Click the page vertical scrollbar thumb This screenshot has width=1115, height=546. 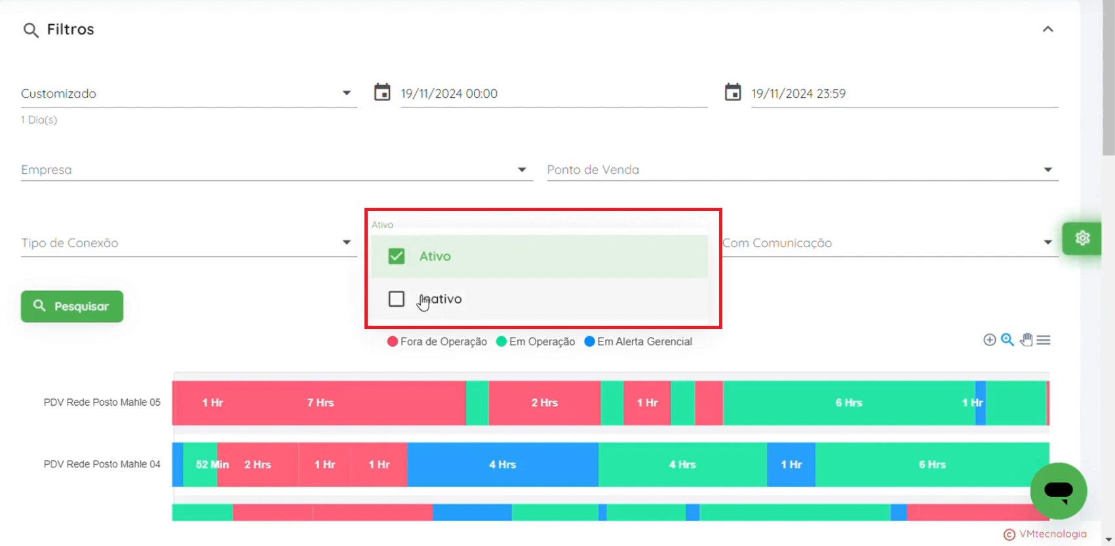pyautogui.click(x=1108, y=79)
